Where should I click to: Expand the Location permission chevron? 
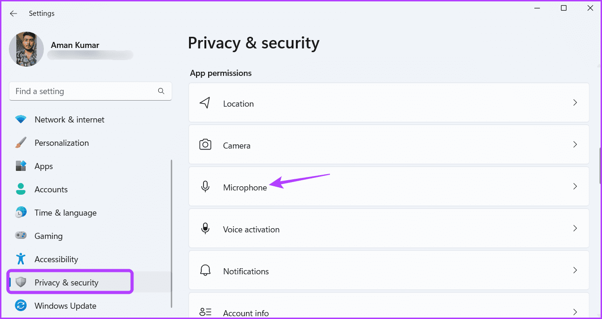[575, 102]
